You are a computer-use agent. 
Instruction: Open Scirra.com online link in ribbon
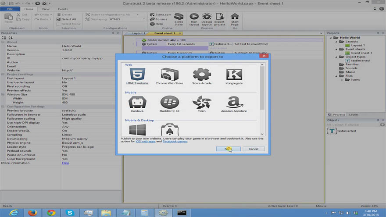[x=161, y=14]
